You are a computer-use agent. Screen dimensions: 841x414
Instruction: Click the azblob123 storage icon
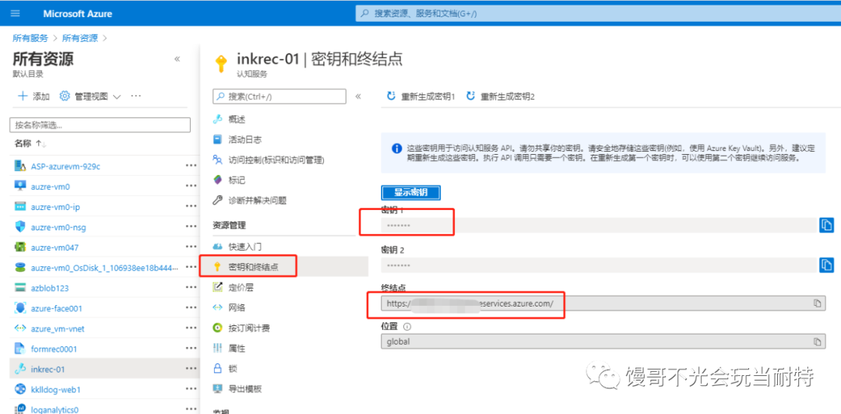(20, 288)
